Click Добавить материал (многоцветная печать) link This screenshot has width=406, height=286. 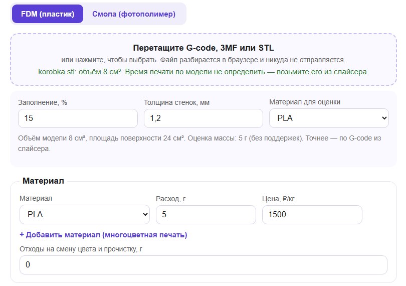pos(103,235)
